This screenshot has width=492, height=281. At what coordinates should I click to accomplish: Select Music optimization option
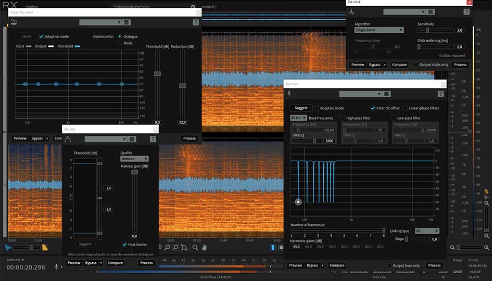(120, 43)
